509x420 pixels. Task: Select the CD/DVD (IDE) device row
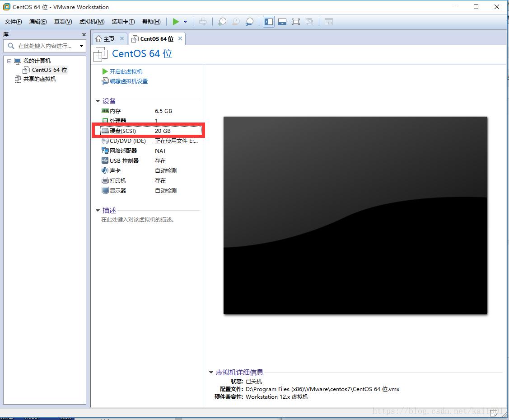pos(151,141)
